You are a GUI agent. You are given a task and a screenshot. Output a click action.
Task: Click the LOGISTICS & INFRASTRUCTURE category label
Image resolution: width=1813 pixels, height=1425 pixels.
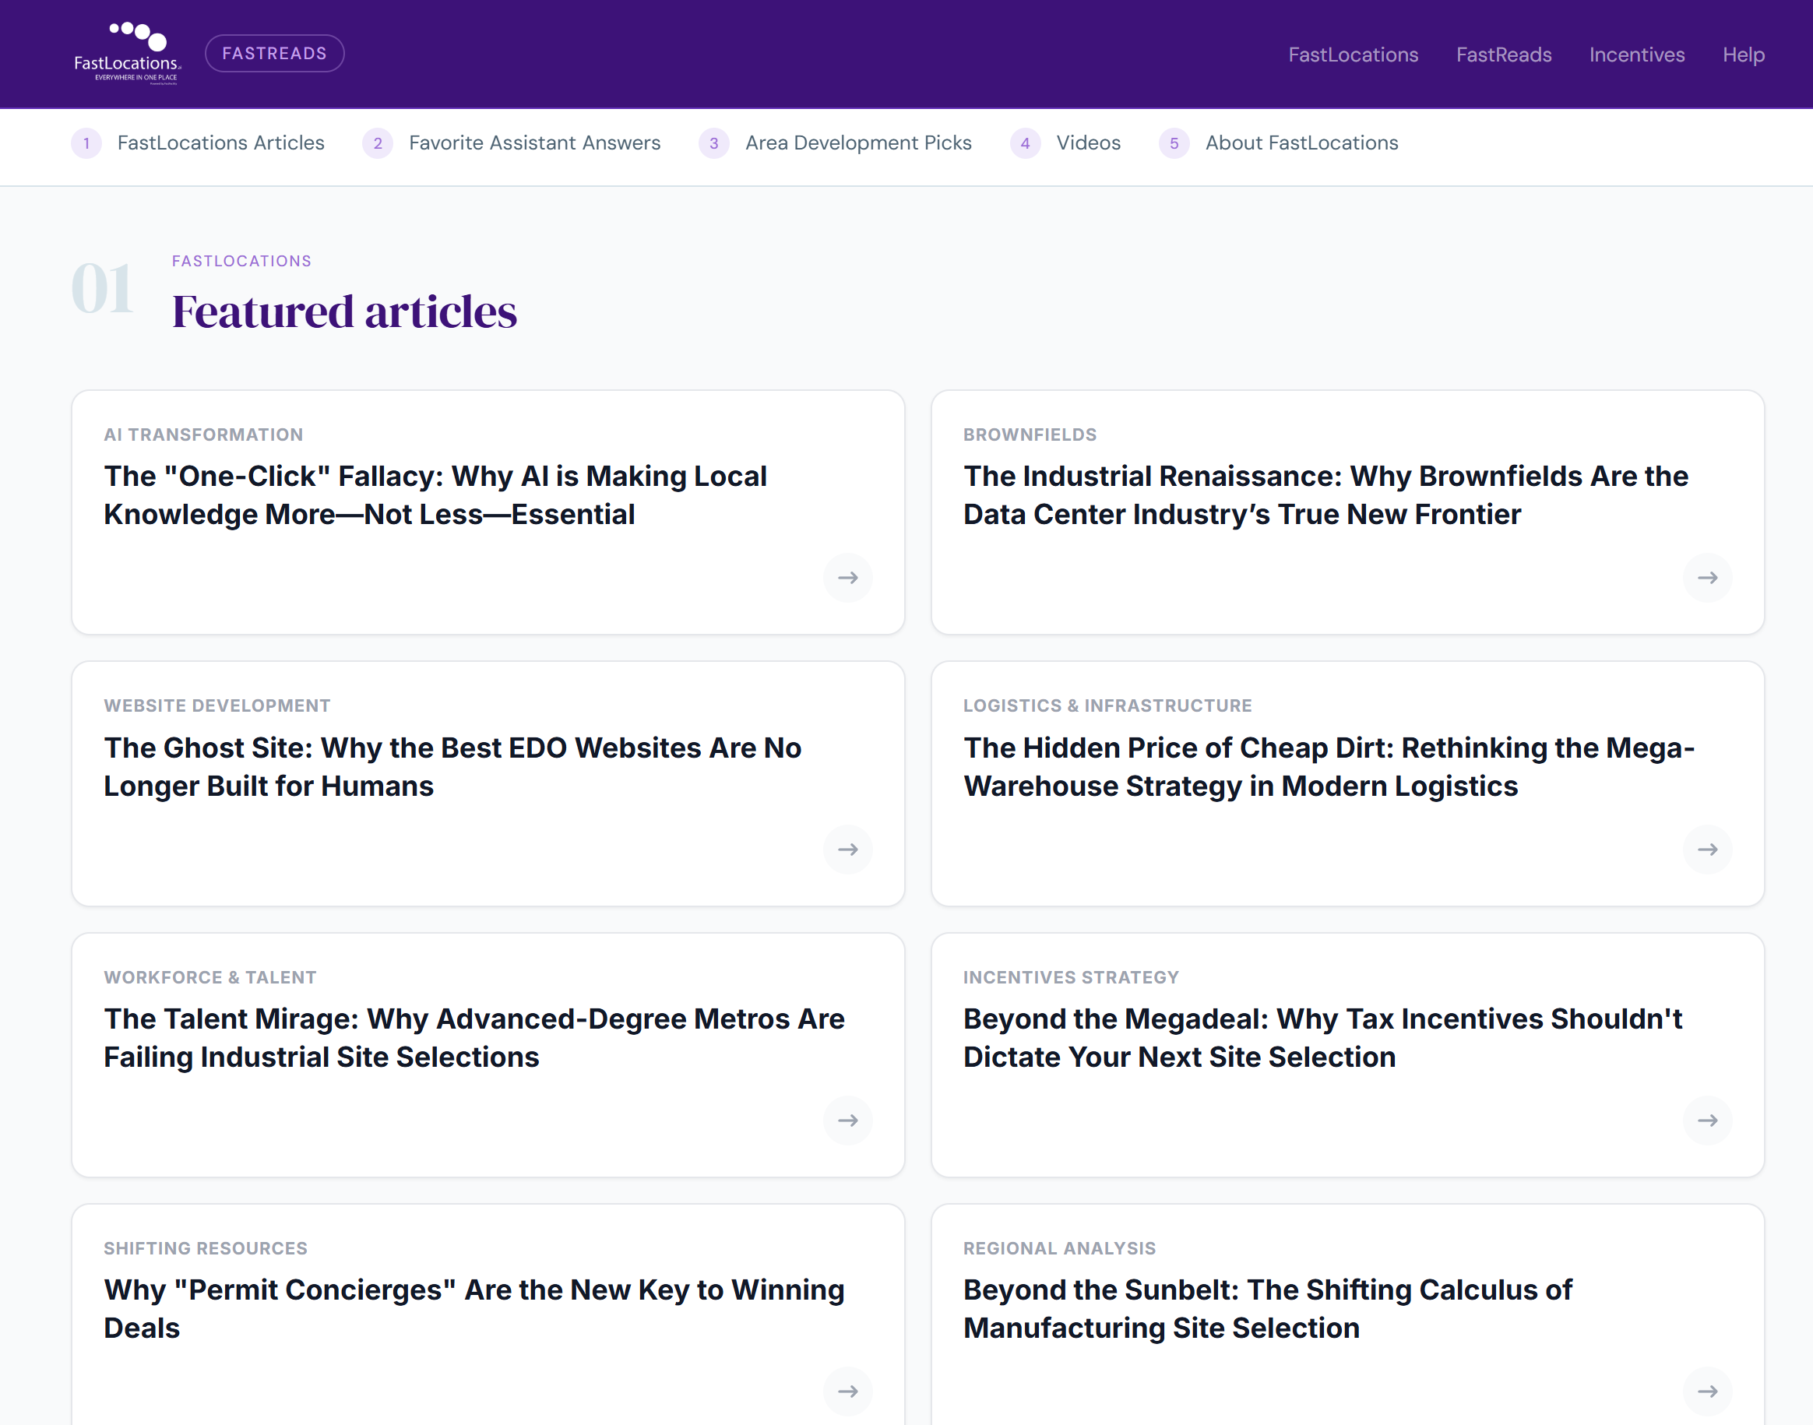[1107, 705]
